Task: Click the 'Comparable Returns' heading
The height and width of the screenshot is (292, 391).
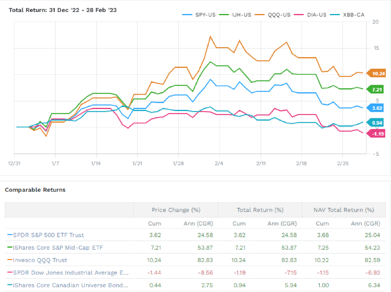Action: coord(35,190)
